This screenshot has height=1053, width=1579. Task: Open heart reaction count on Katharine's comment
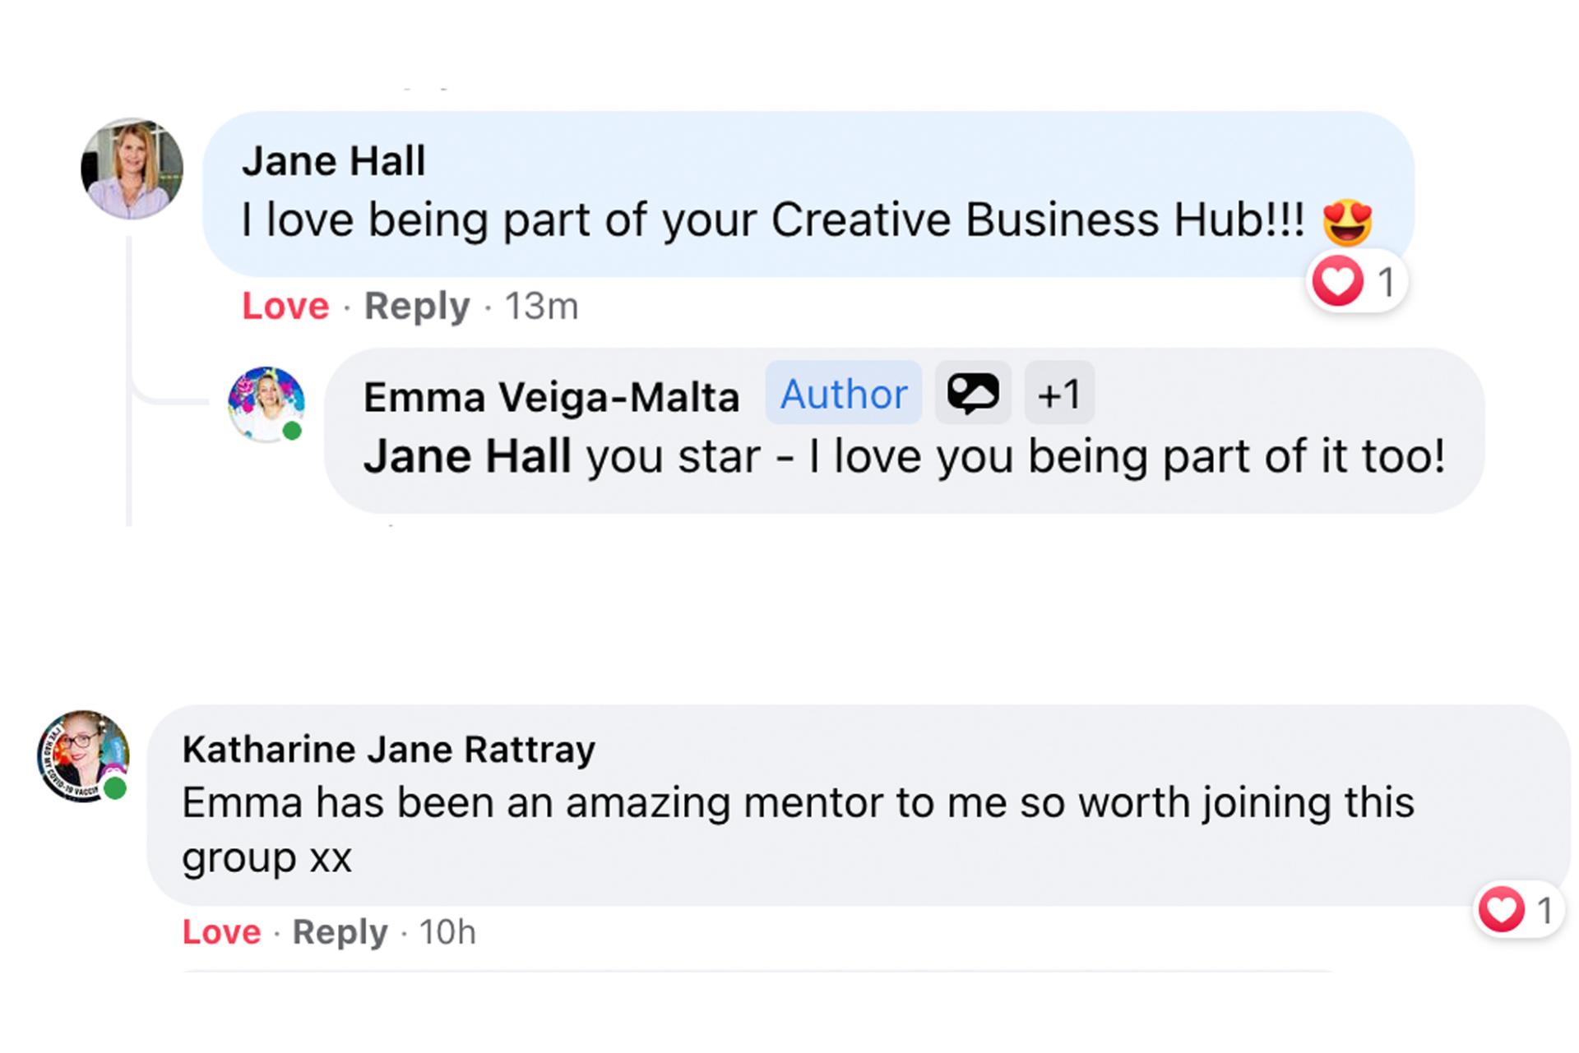tap(1518, 910)
